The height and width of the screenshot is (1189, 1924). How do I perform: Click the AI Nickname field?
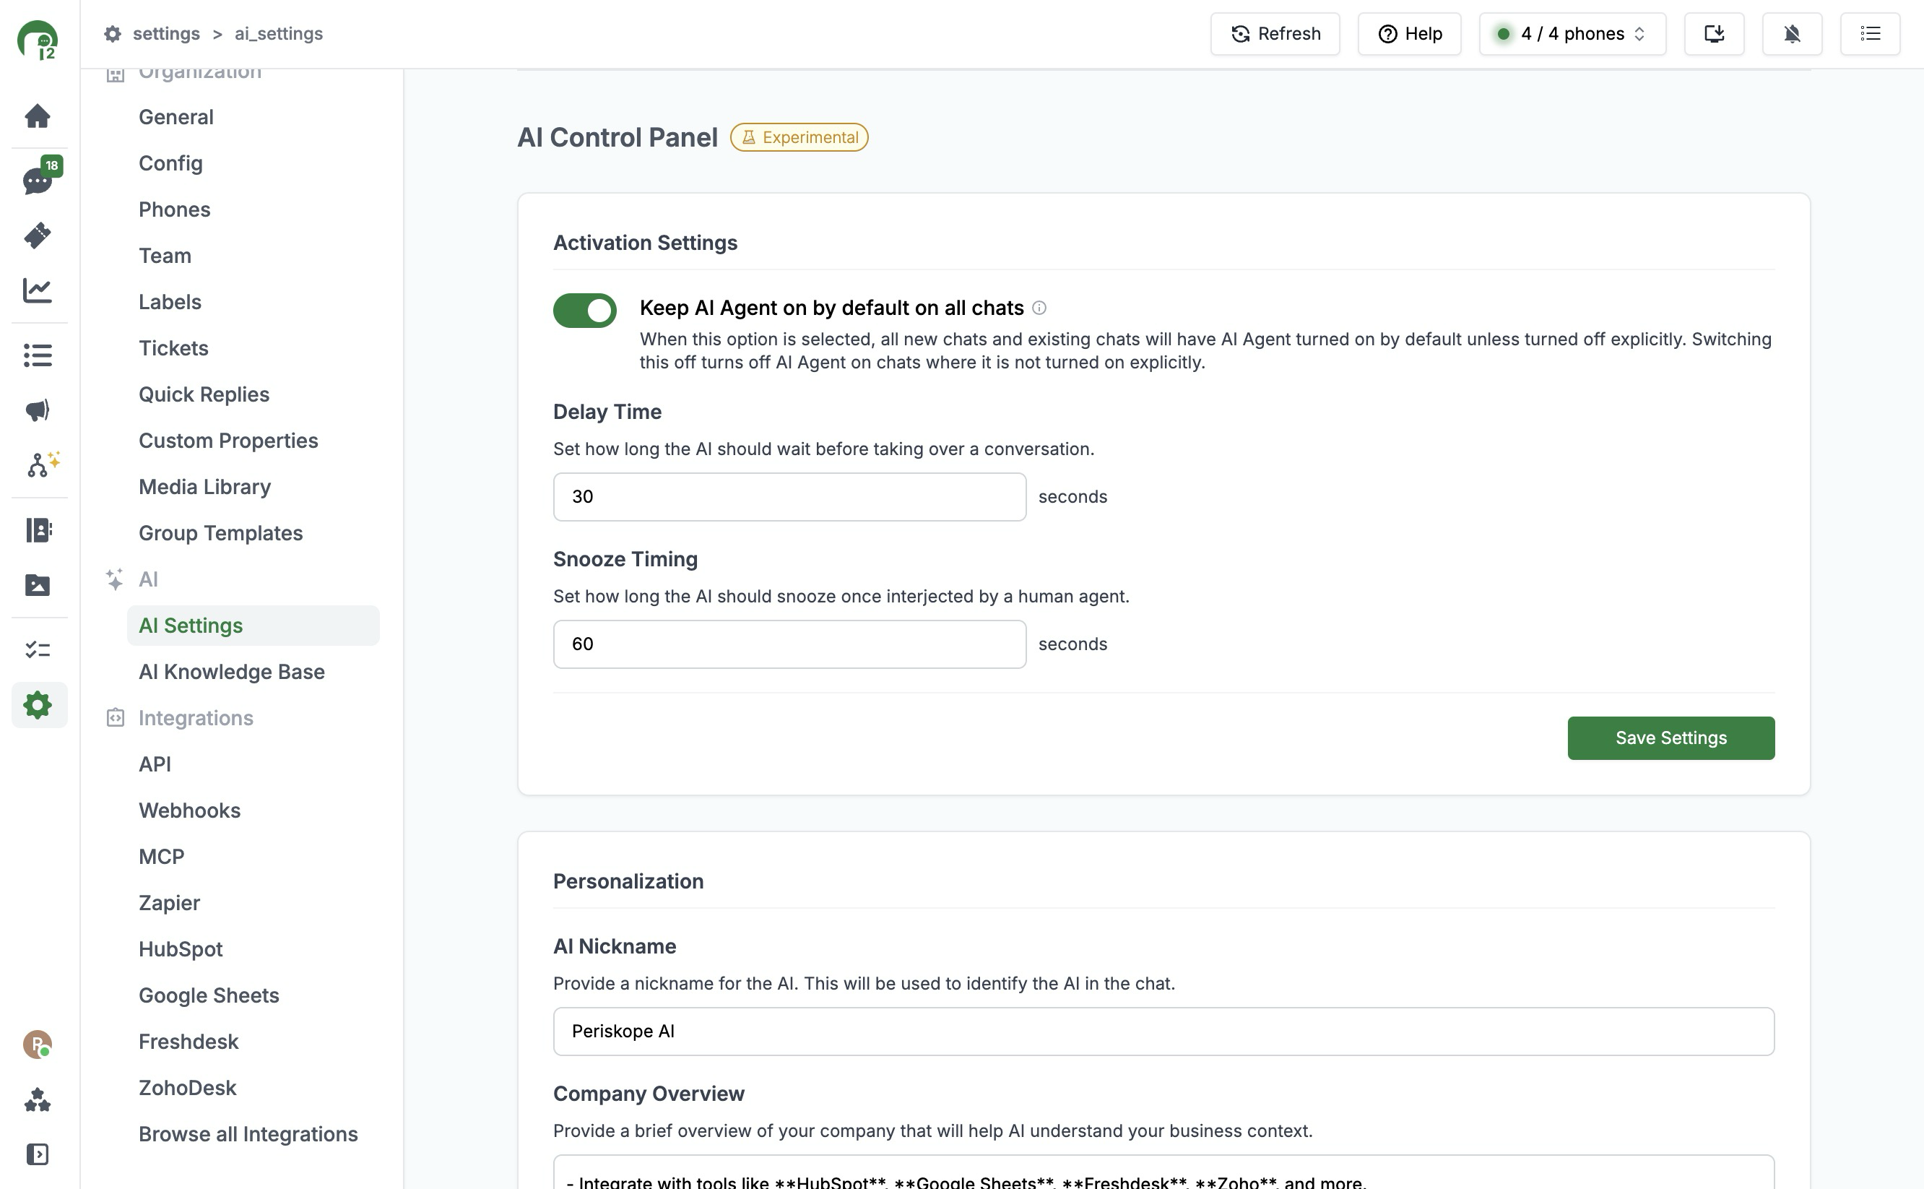click(1163, 1032)
